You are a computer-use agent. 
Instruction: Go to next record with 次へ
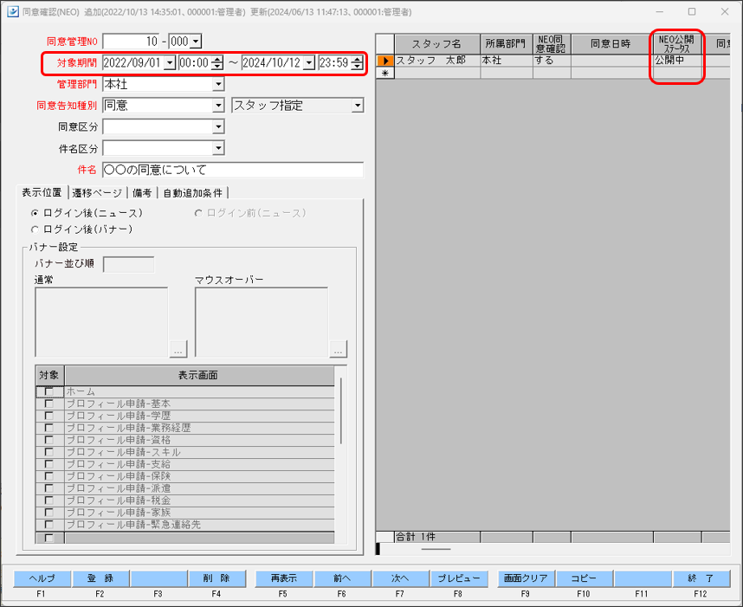pos(400,578)
